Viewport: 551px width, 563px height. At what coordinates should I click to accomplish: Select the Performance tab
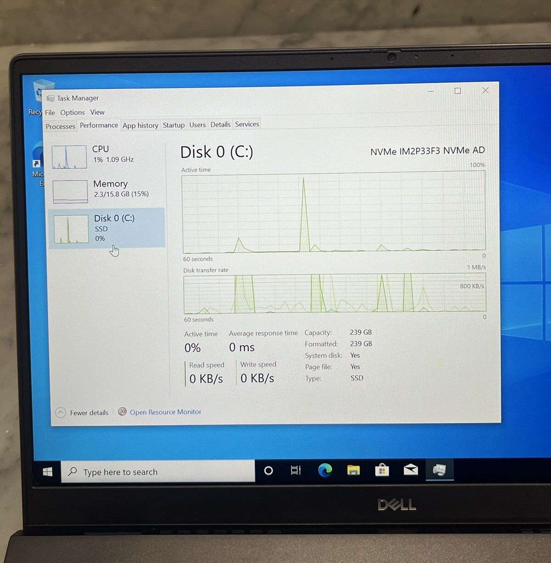(99, 125)
